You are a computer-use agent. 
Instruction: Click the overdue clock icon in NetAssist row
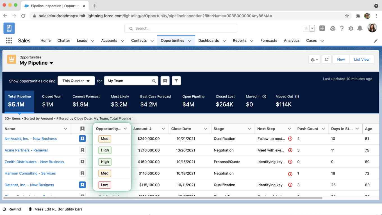click(290, 139)
